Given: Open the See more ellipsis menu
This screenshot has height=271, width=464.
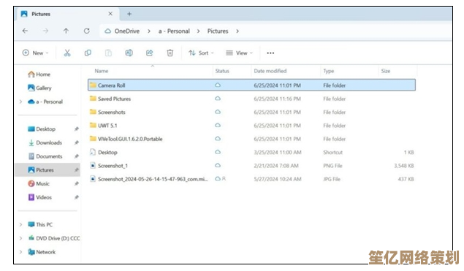Looking at the screenshot, I should point(270,53).
